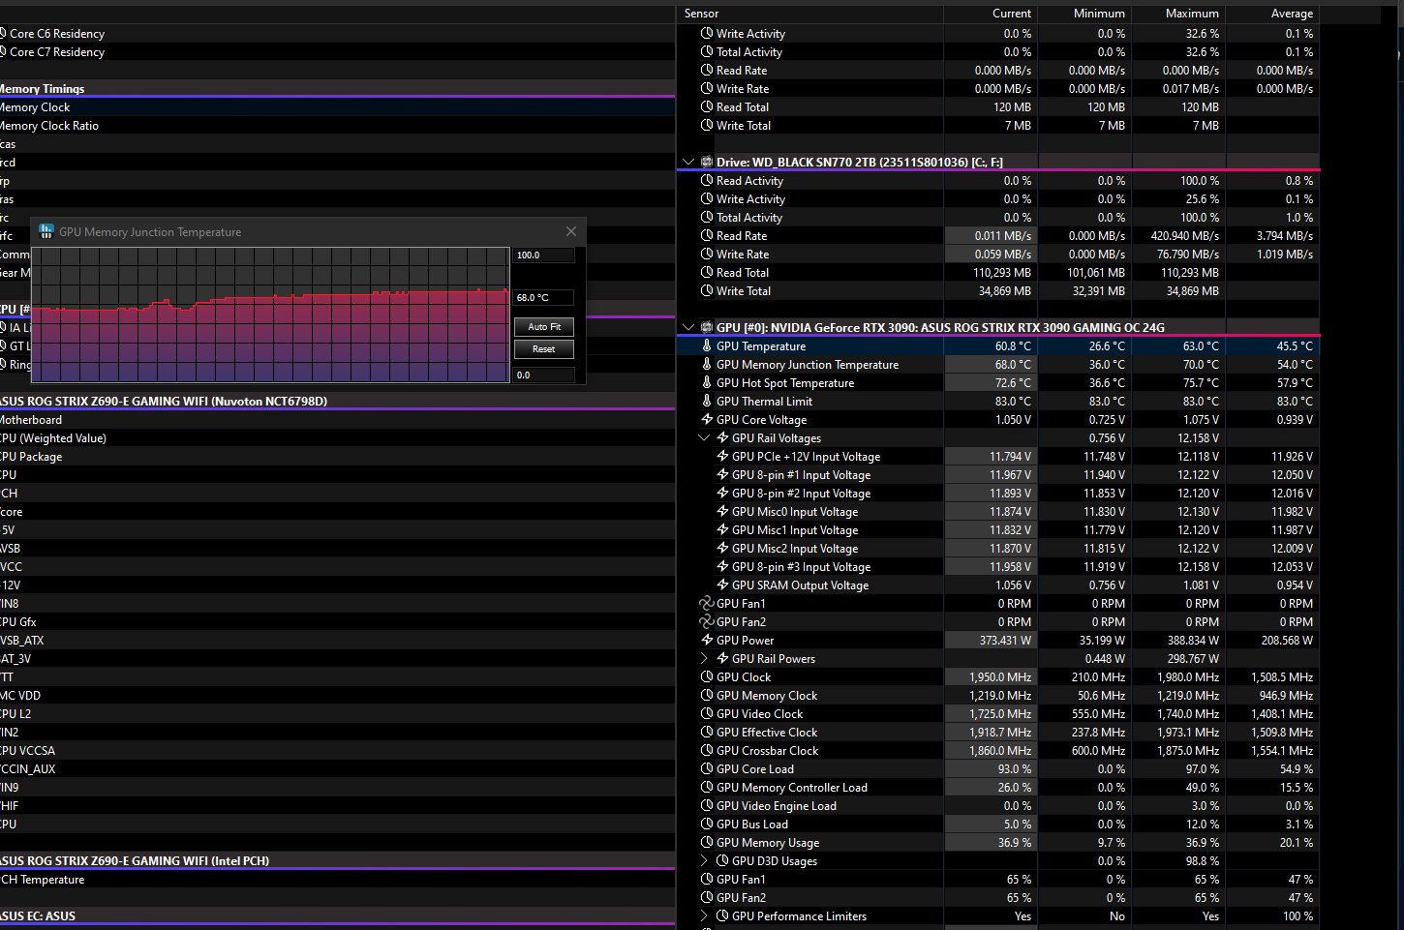
Task: Select the Memory Clock Ratio row
Action: pos(337,126)
